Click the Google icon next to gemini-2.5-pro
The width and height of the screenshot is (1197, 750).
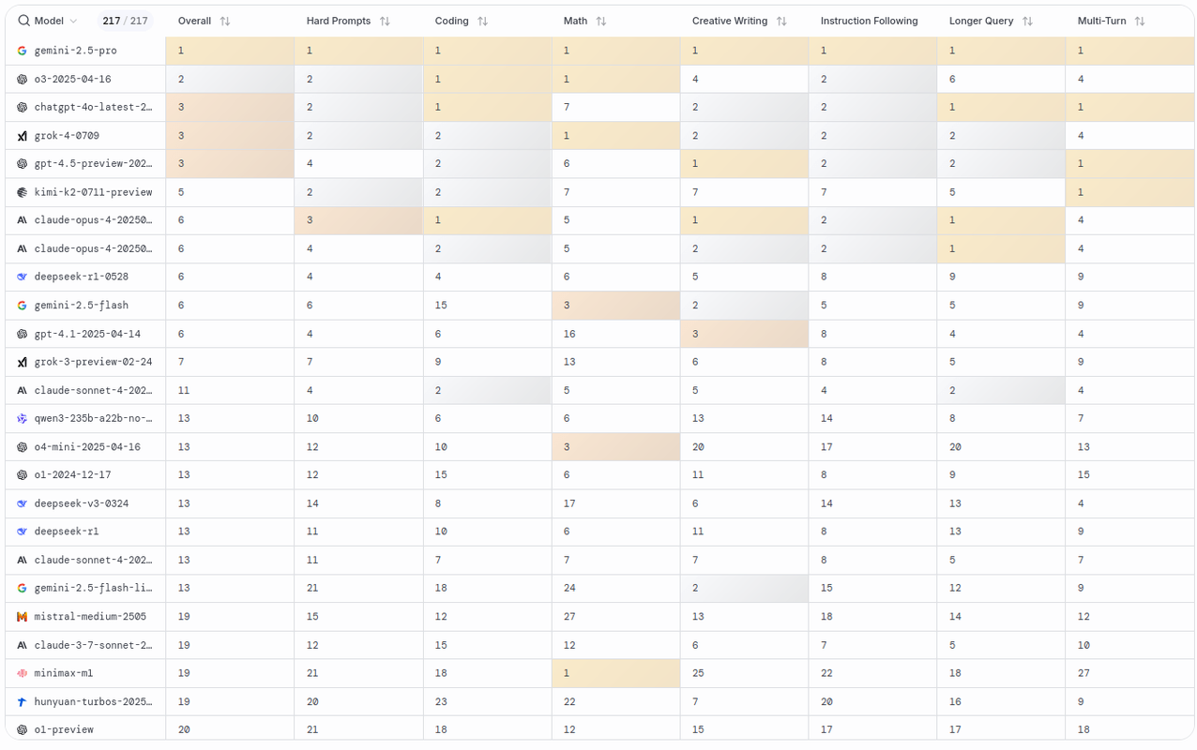point(23,51)
